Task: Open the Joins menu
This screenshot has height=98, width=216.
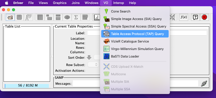Action: 76,3
